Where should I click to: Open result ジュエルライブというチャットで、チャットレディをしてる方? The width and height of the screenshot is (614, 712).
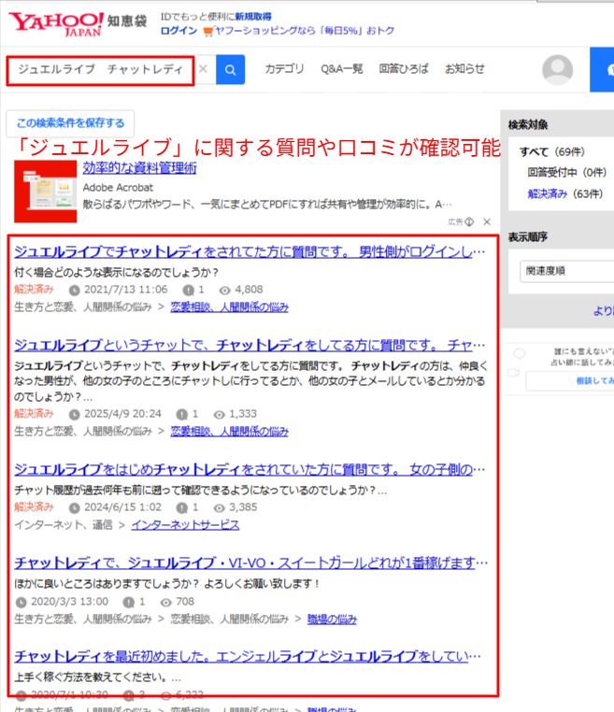[250, 345]
